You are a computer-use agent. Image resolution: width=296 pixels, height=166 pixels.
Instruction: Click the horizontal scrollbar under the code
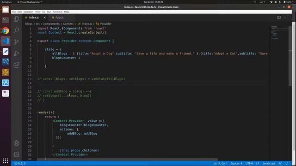[128, 160]
